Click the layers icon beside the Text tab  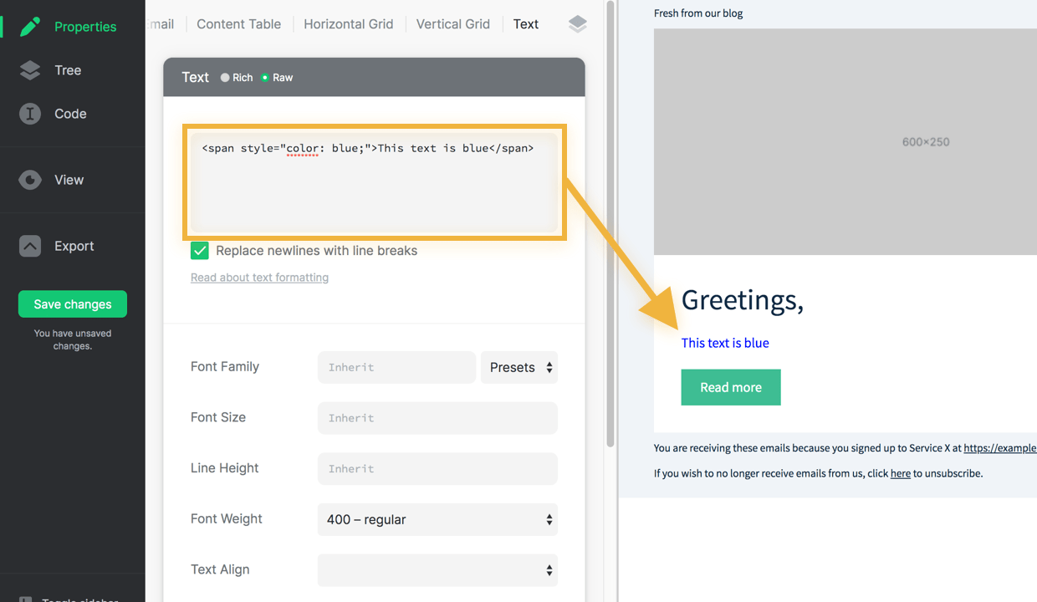click(577, 24)
